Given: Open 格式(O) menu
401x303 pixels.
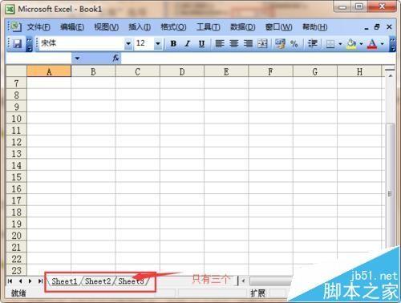Looking at the screenshot, I should [173, 27].
